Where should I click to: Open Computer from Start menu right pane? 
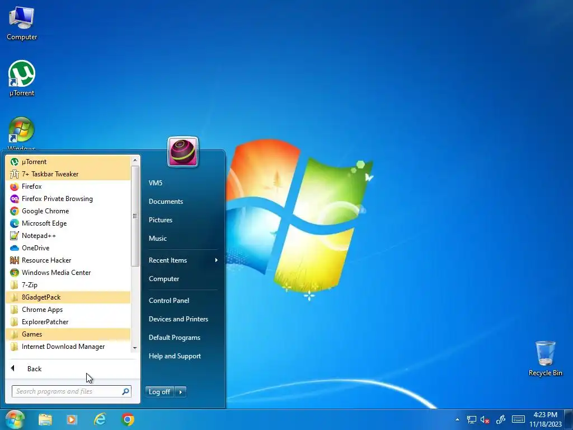164,279
